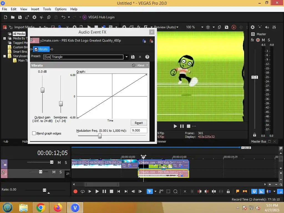Save preview snapshot to file

(226, 27)
